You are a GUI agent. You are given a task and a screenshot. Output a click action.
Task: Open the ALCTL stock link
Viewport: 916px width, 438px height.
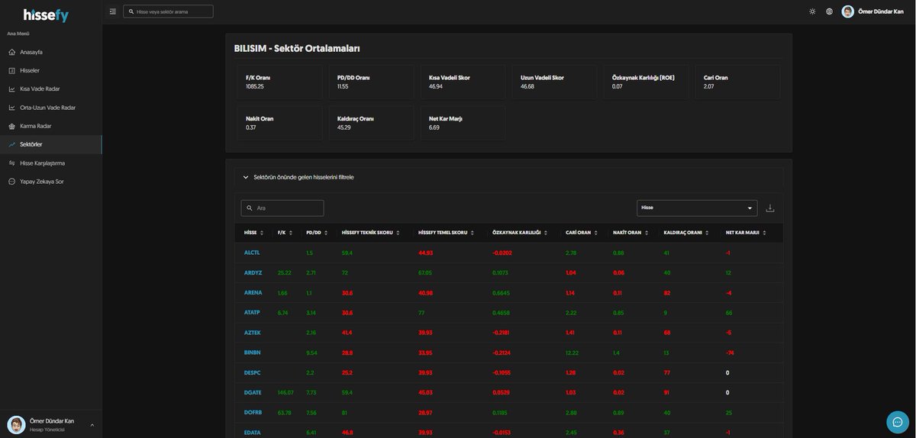pos(252,253)
